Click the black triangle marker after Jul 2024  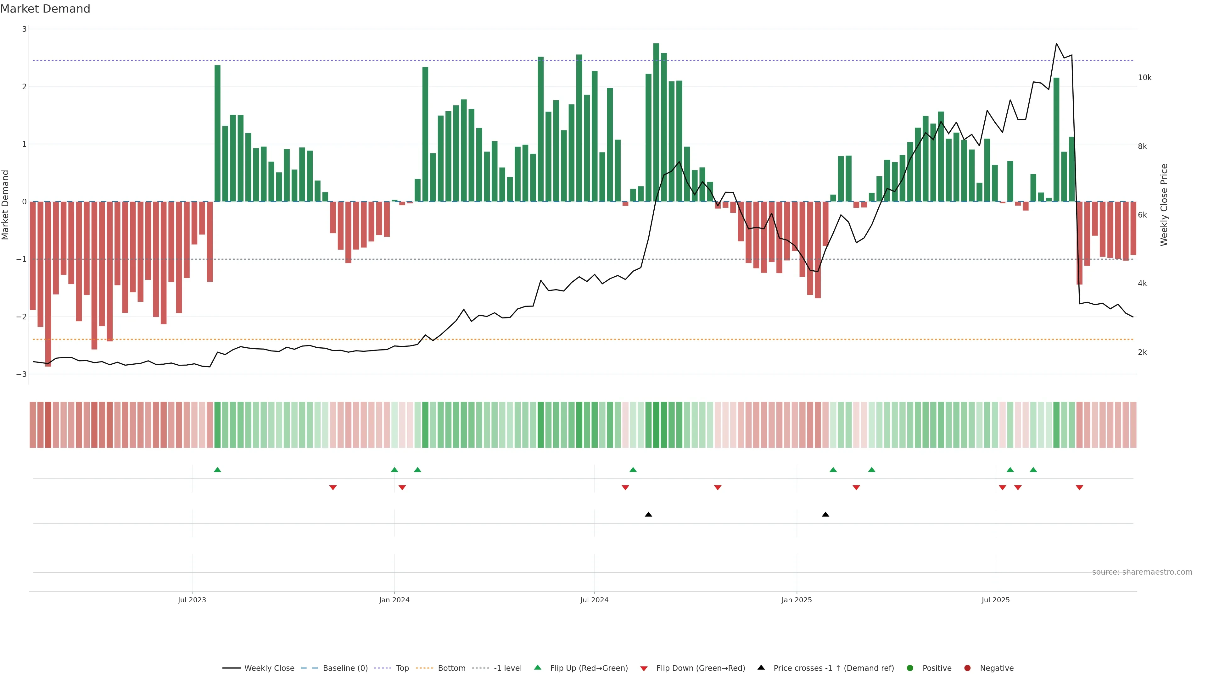[x=649, y=515]
